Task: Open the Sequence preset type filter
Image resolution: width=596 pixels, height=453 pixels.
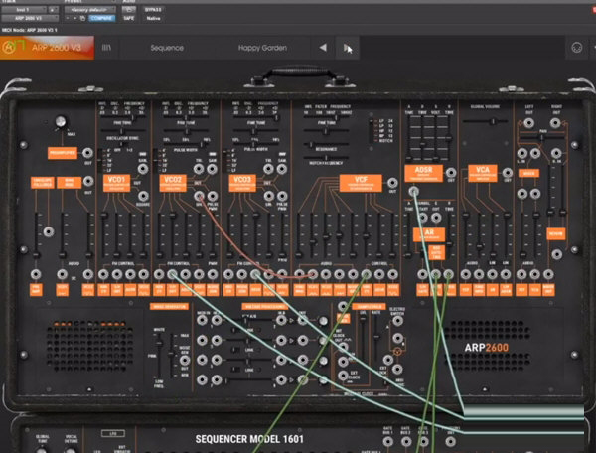Action: tap(167, 48)
